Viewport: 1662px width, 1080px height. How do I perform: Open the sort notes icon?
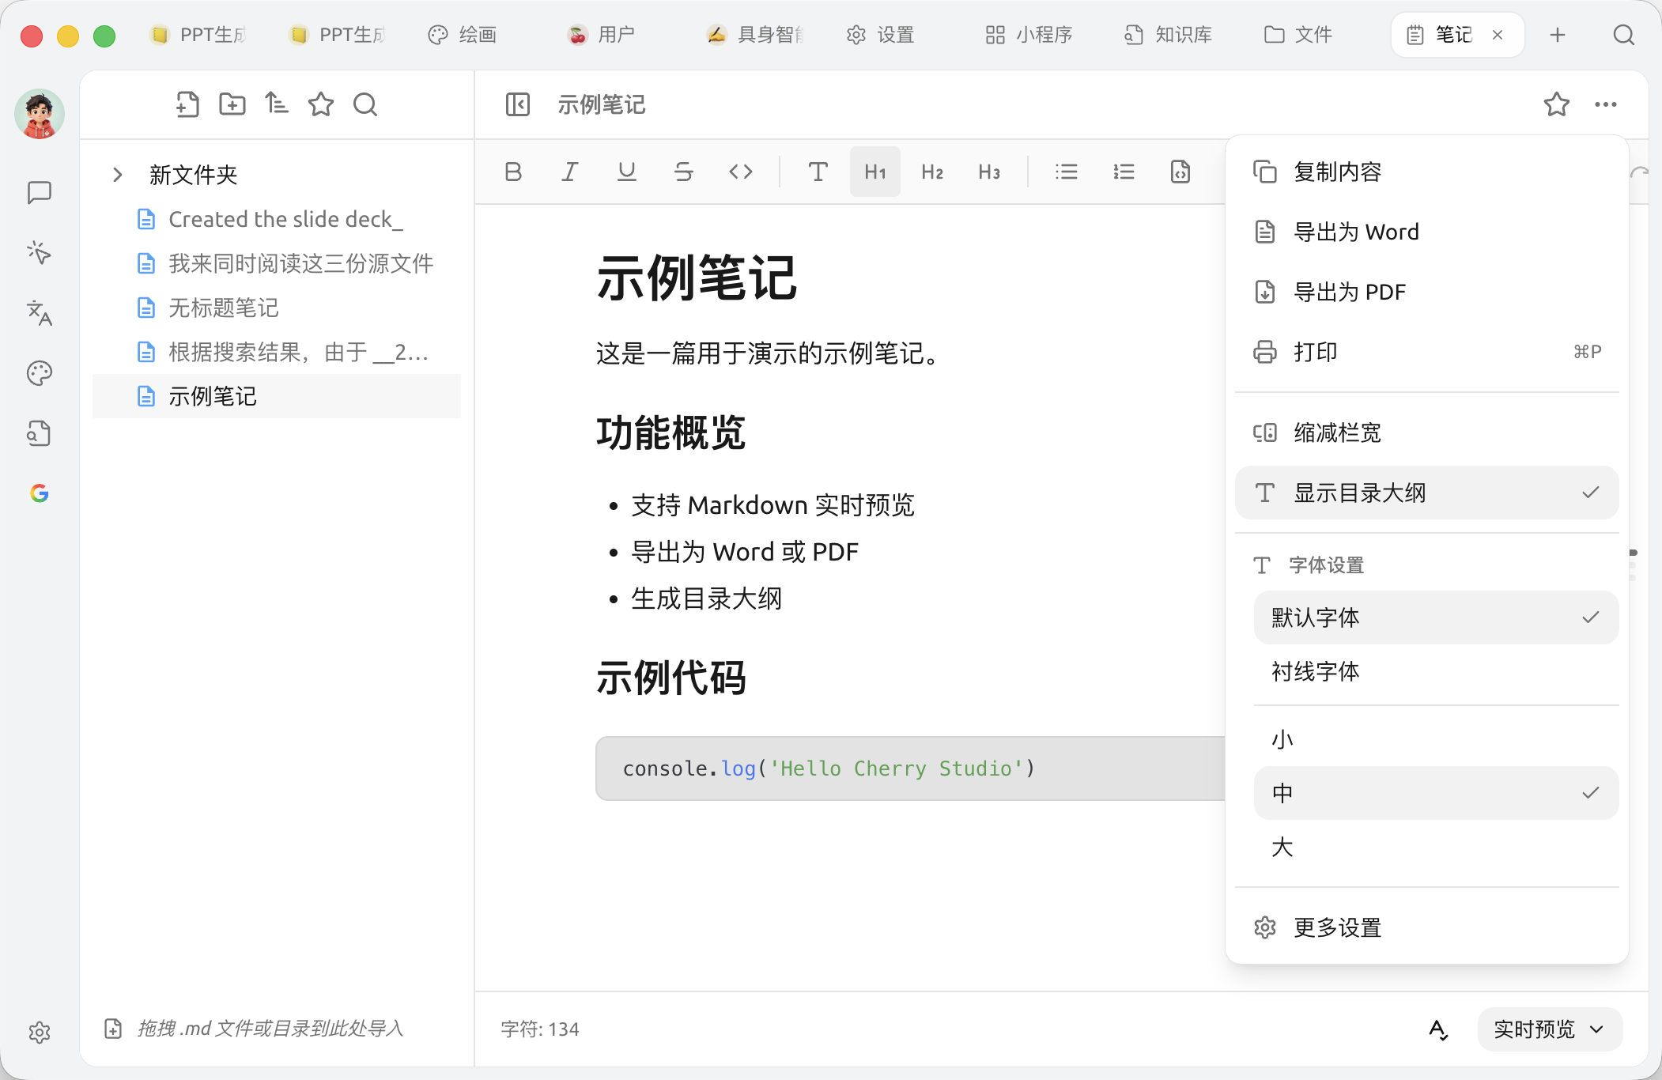pyautogui.click(x=276, y=104)
